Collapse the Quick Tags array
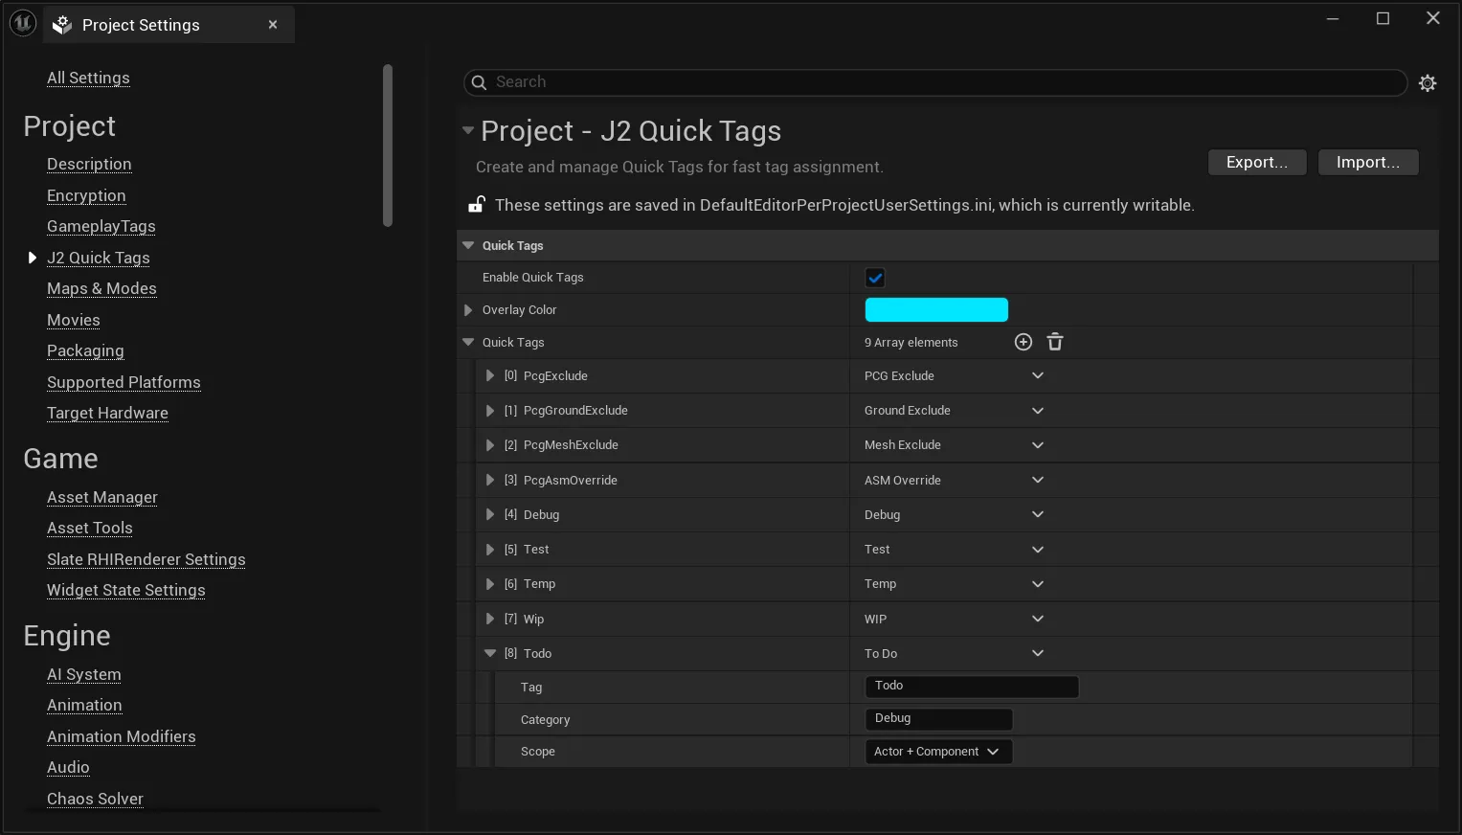 (468, 342)
